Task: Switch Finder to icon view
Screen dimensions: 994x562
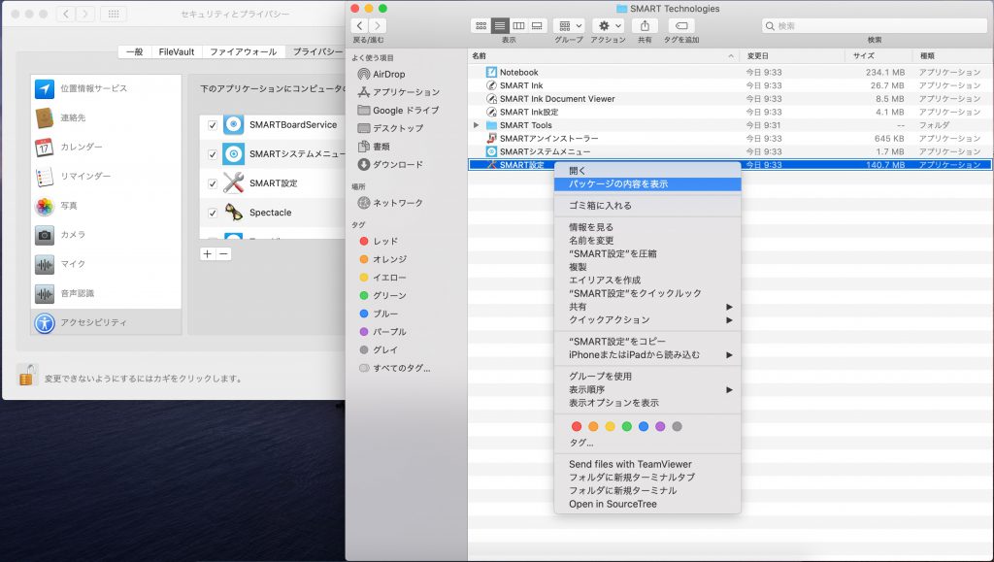Action: tap(481, 26)
